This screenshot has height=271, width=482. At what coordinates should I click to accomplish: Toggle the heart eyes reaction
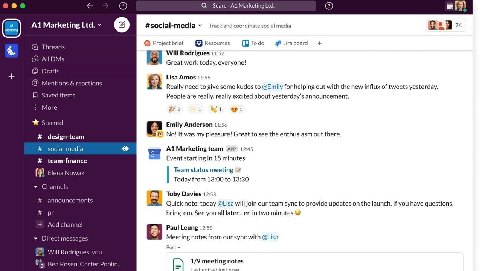[x=236, y=109]
